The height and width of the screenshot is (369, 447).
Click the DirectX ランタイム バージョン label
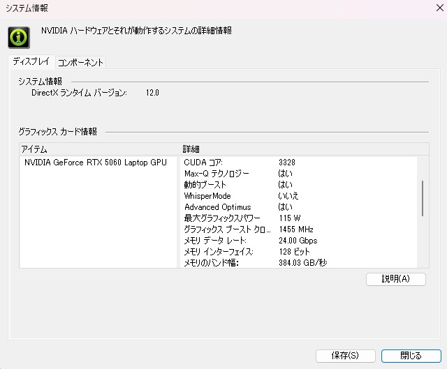click(79, 93)
